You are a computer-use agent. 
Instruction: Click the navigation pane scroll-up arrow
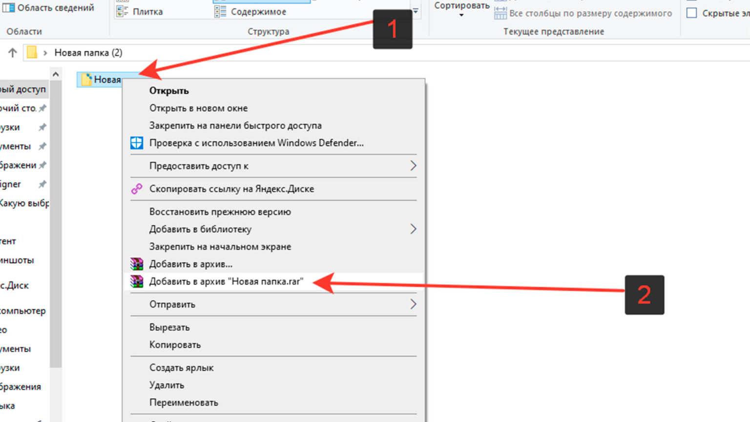point(56,74)
